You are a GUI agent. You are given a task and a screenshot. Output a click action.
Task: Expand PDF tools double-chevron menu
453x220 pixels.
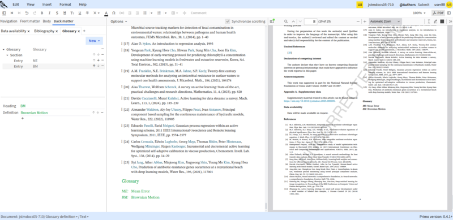point(450,21)
